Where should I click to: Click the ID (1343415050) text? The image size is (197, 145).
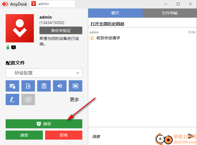click(52, 23)
